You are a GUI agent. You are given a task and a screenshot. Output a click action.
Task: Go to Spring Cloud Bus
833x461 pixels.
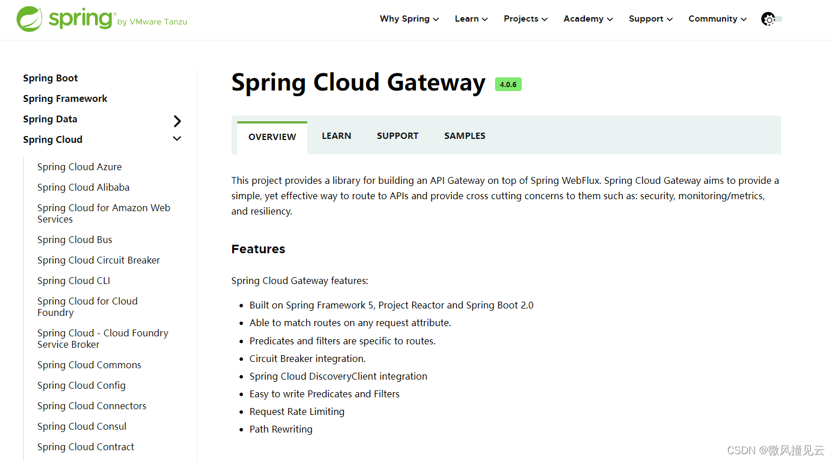(x=75, y=240)
